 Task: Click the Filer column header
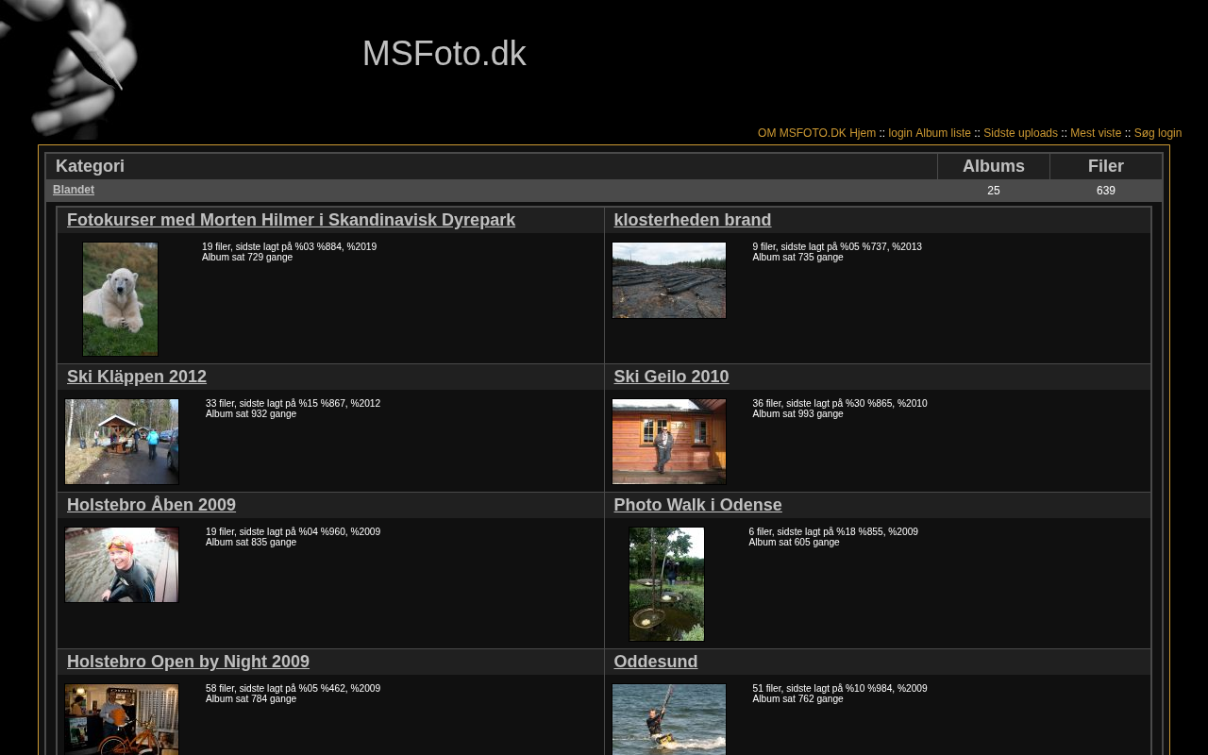point(1106,166)
